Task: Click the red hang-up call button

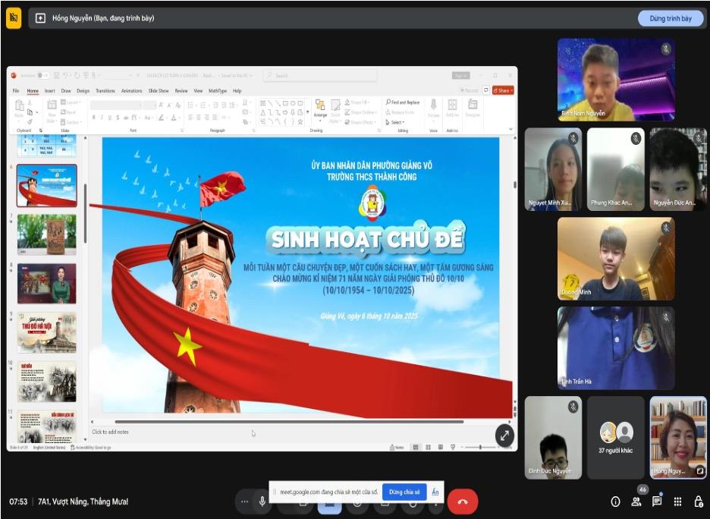Action: tap(462, 502)
